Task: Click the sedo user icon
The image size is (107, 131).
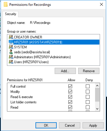Action: tap(11, 52)
